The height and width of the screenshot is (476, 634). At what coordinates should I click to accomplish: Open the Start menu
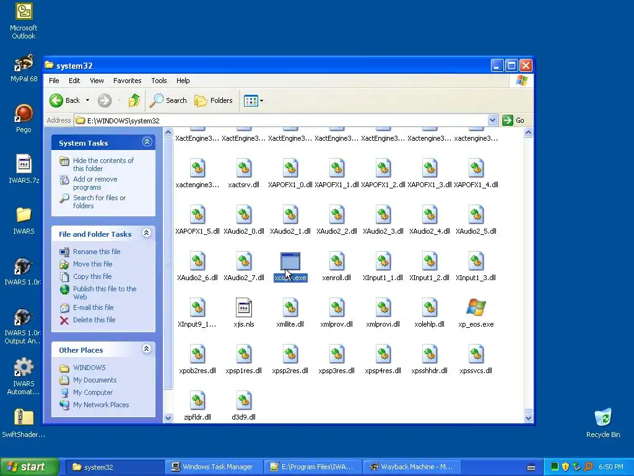[x=29, y=467]
